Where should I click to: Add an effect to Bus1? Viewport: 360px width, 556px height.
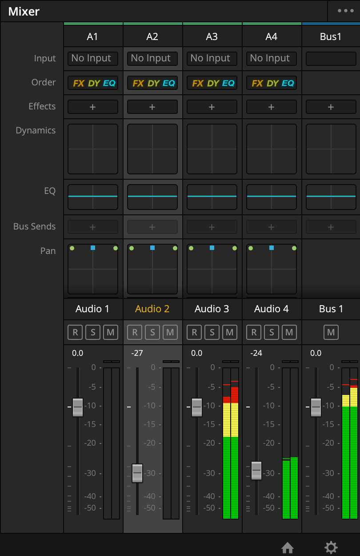pos(331,107)
